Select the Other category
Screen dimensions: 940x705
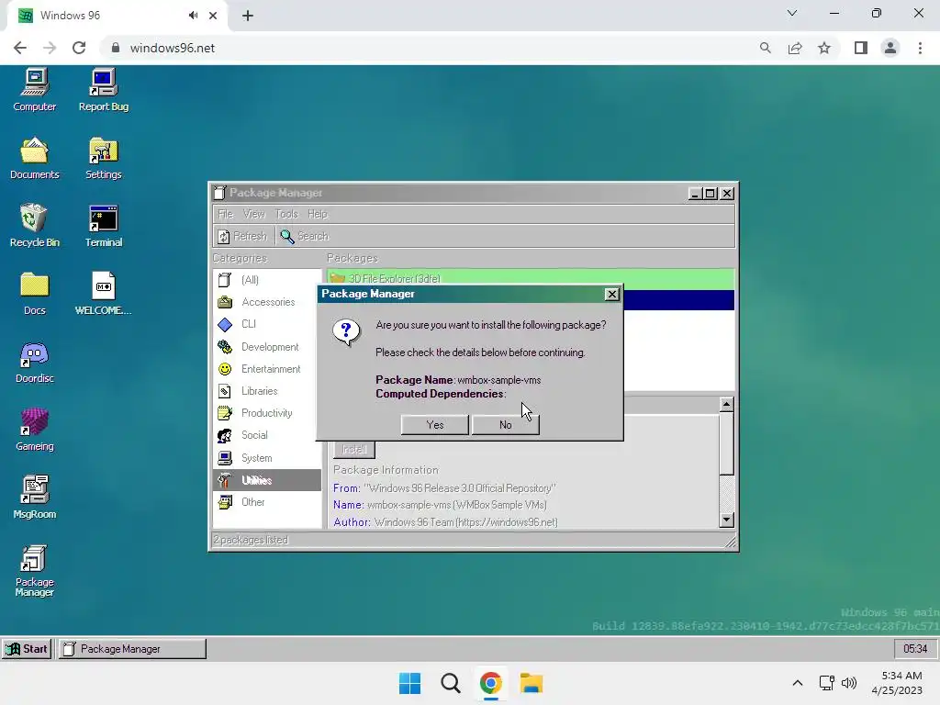(x=267, y=502)
